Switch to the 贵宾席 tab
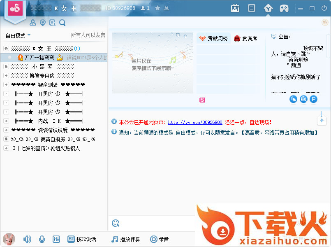Image resolution: width=331 pixels, height=247 pixels. [245, 39]
